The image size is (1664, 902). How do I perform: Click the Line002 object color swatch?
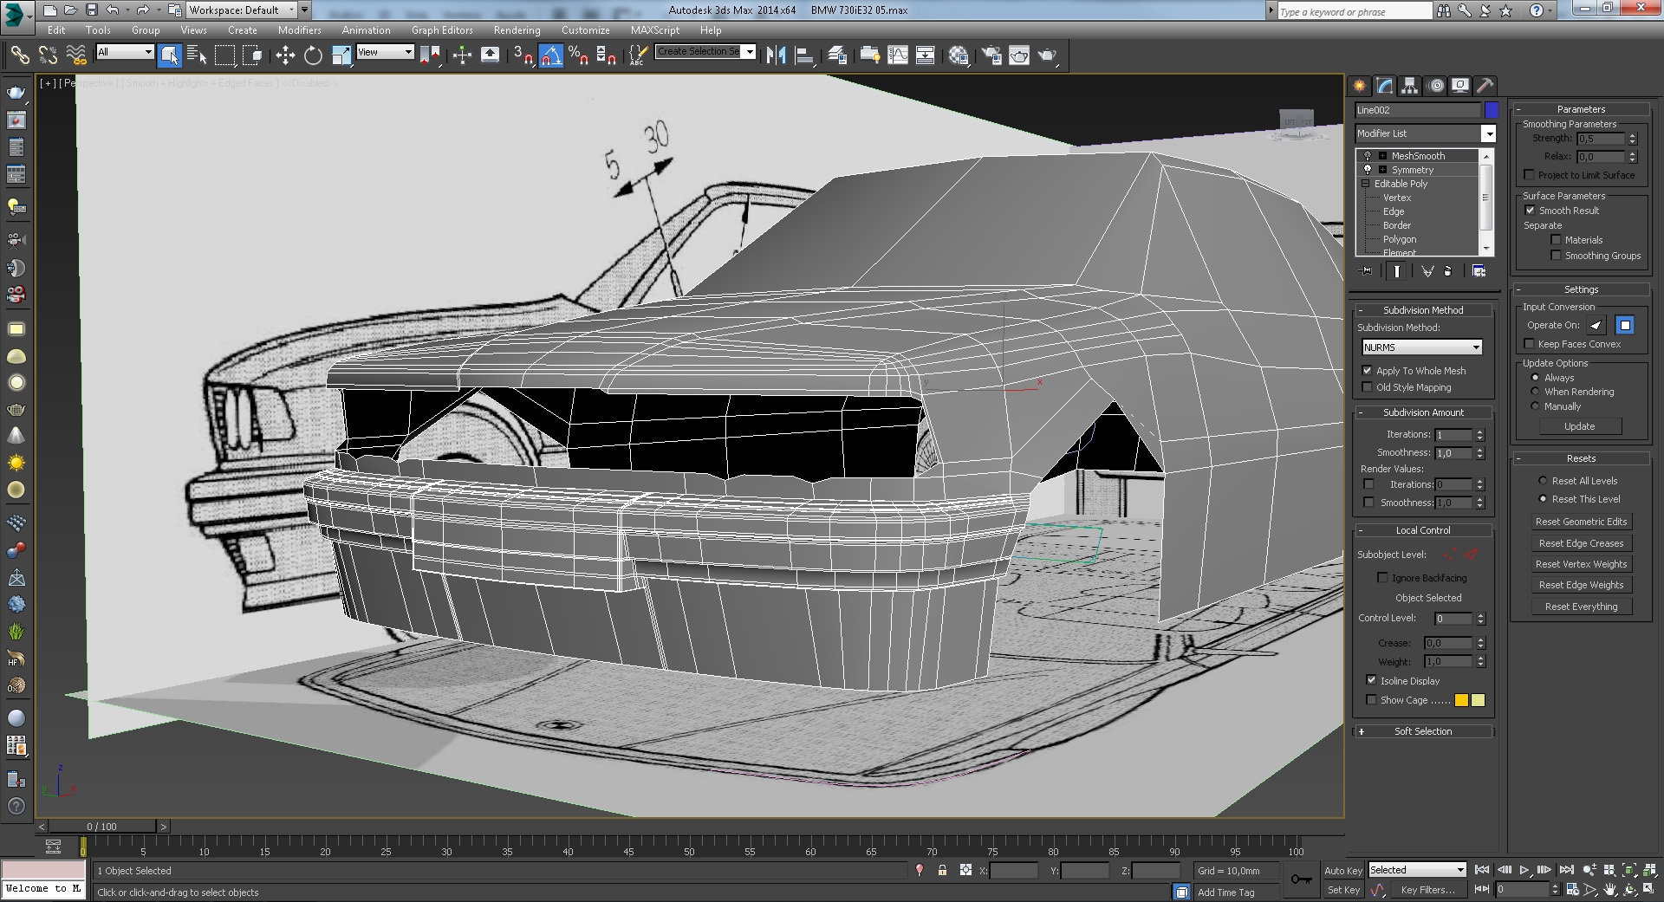[x=1491, y=110]
